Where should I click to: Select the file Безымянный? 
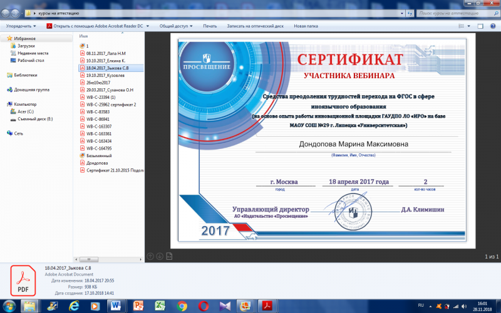99,156
